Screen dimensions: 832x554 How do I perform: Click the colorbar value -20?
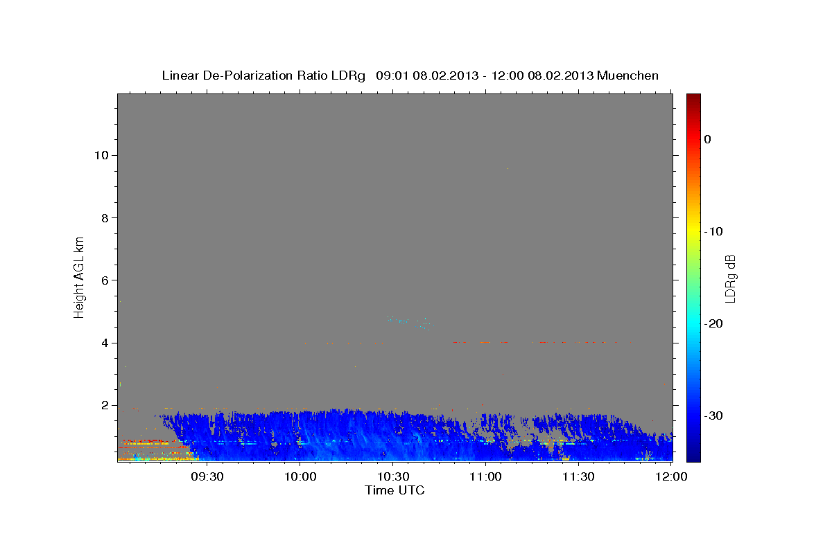[714, 323]
